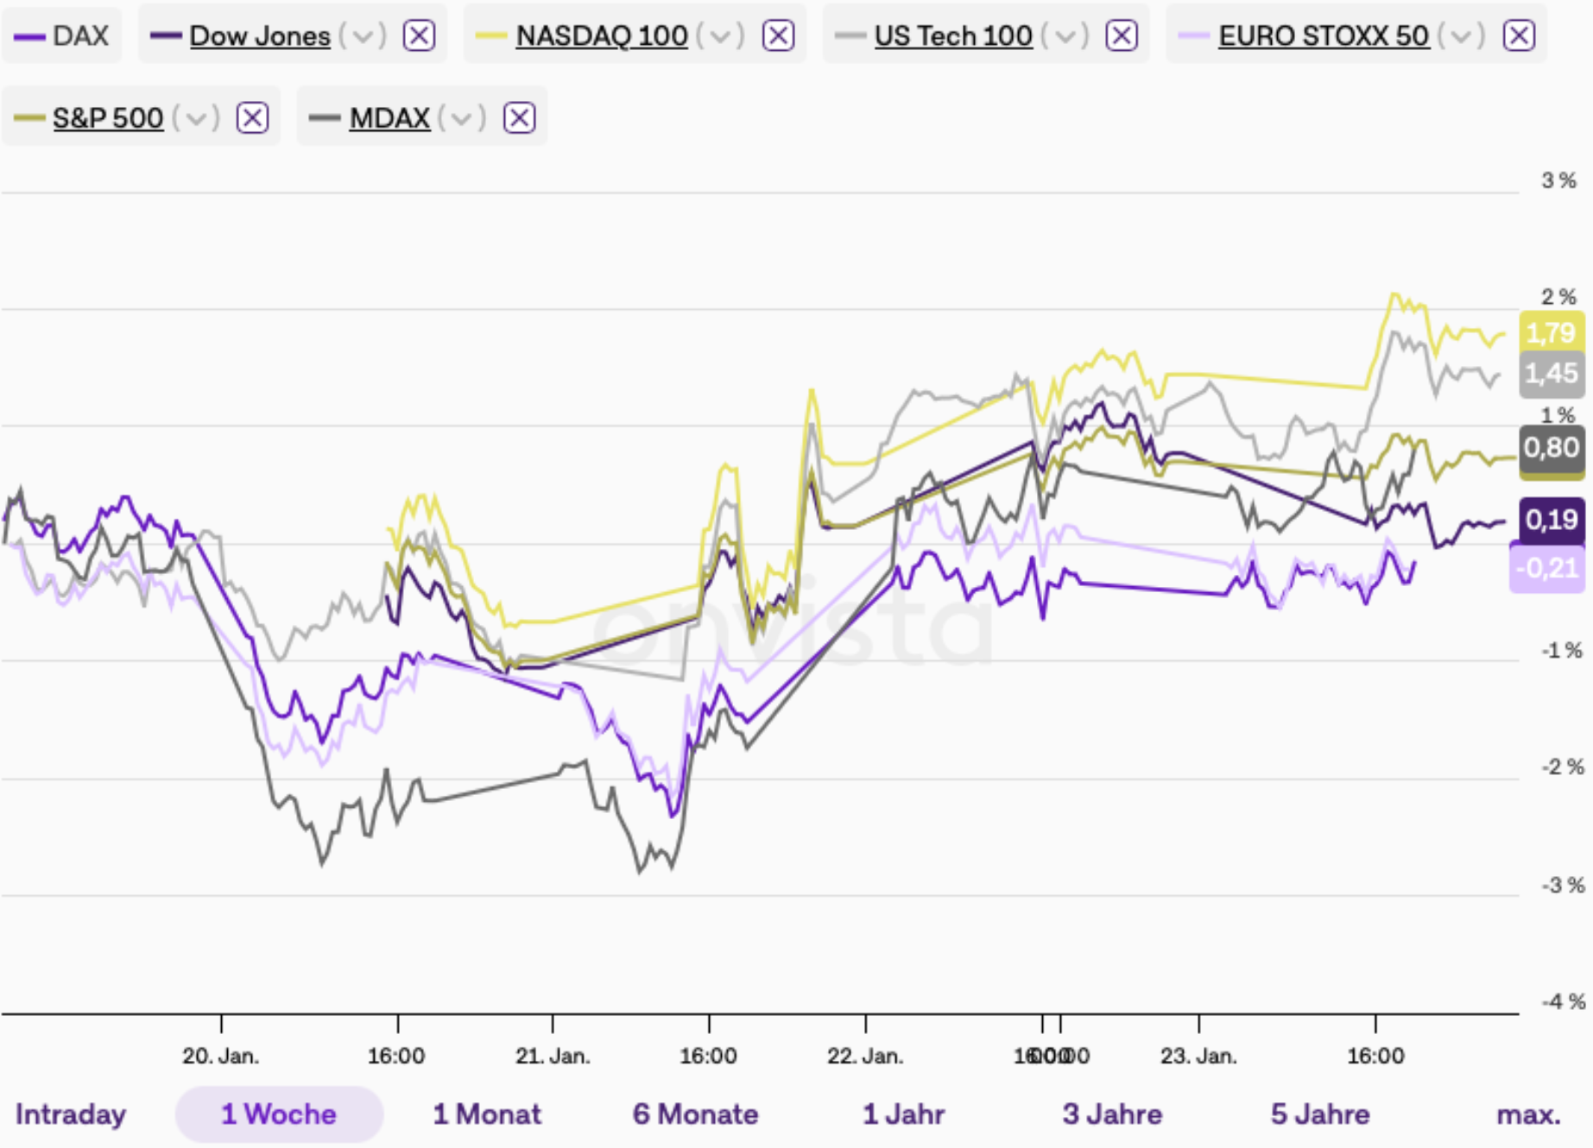
Task: Select the 1 Monat time range
Action: click(487, 1114)
